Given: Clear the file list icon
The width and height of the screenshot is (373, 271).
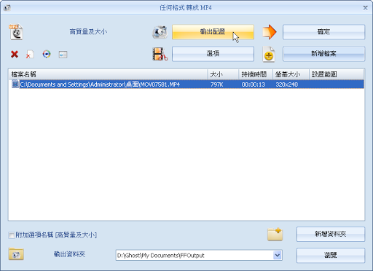Looking at the screenshot, I should pyautogui.click(x=30, y=54).
